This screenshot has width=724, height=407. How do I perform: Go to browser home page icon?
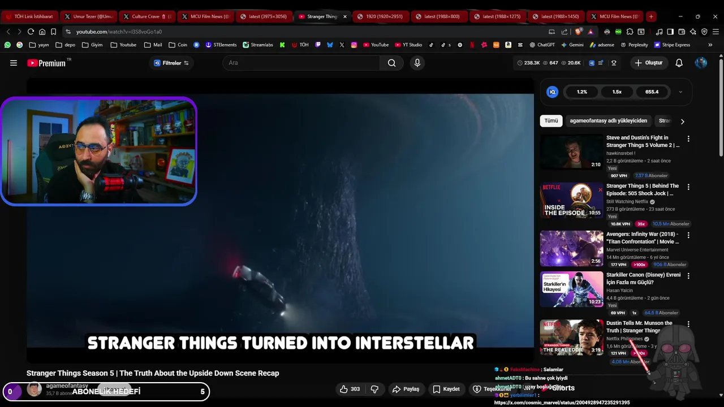coord(42,32)
